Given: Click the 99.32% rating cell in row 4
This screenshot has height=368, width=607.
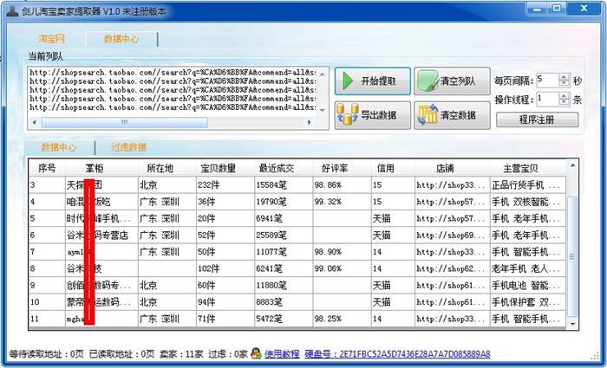Looking at the screenshot, I should [342, 202].
